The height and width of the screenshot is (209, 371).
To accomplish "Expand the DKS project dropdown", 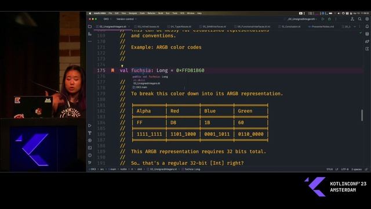I will click(107, 19).
